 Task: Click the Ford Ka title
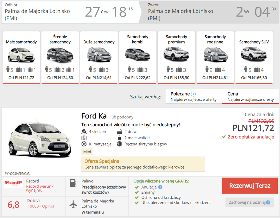point(94,116)
